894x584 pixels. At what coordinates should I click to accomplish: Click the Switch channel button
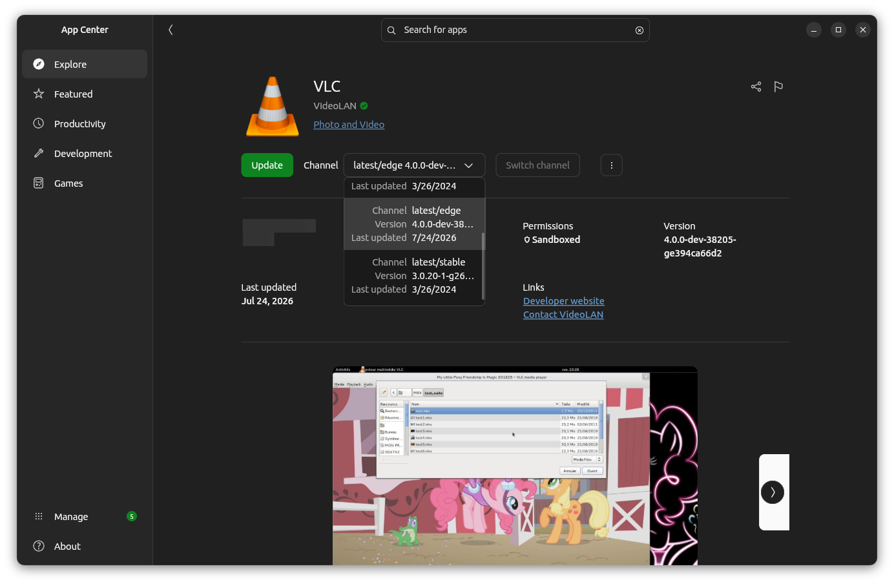537,165
